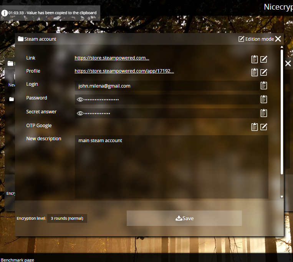Edit the Link field
Image resolution: width=293 pixels, height=262 pixels.
(x=264, y=59)
